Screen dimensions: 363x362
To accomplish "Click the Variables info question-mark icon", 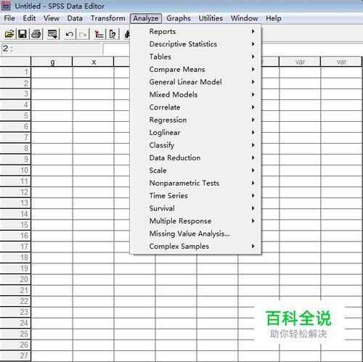I will tap(113, 34).
